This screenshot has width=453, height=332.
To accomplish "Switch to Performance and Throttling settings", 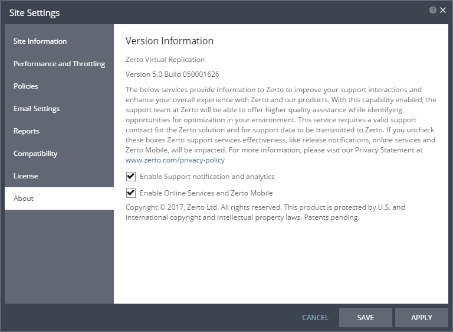I will point(59,64).
